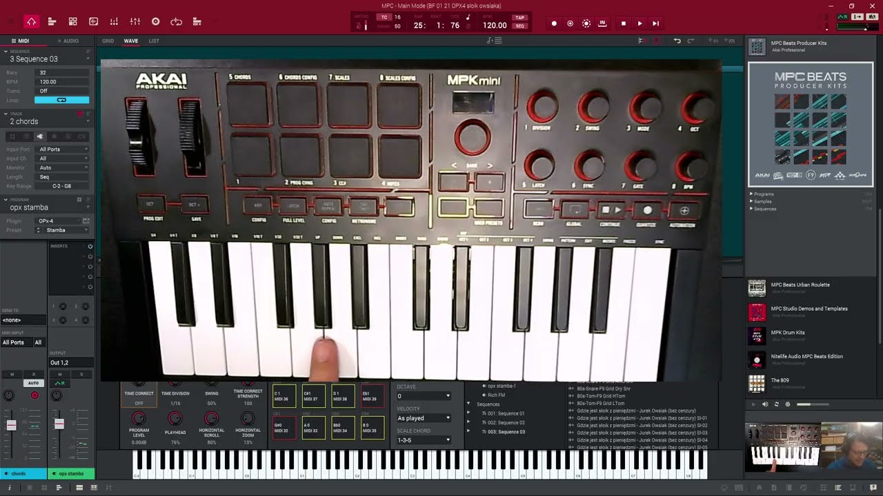Click the chords channel volume fader
The height and width of the screenshot is (496, 883).
pos(12,425)
